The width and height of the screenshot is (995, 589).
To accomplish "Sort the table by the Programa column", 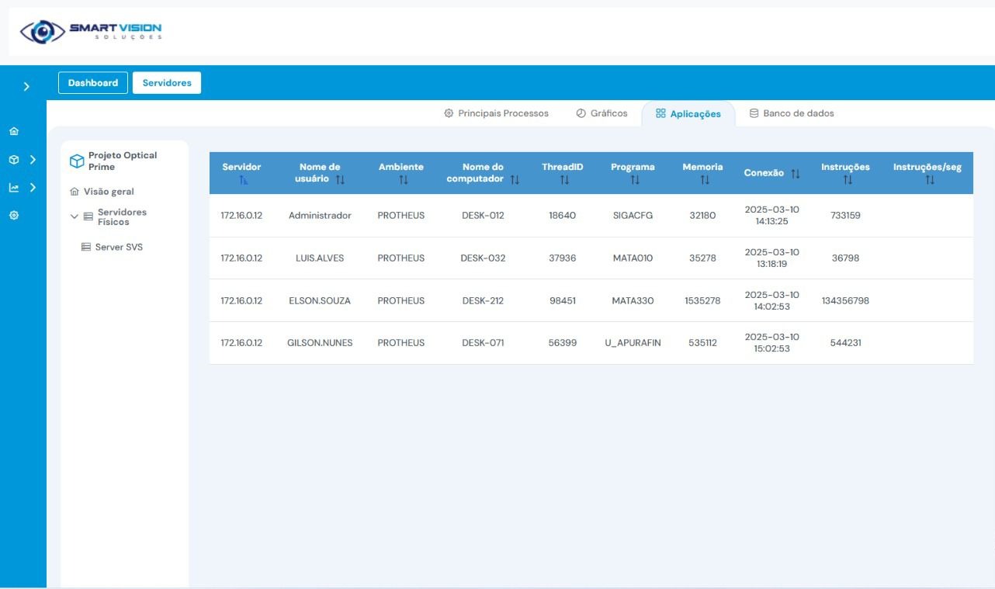I will click(x=634, y=180).
